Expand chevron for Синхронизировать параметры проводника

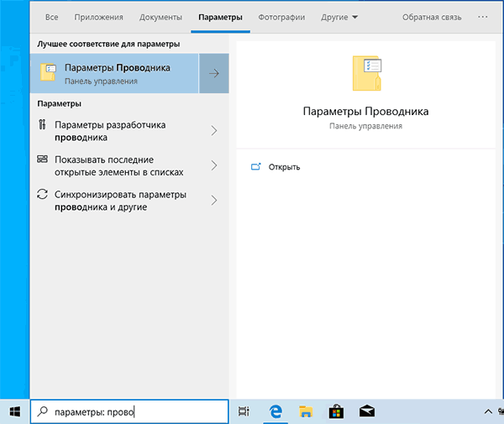pos(214,201)
